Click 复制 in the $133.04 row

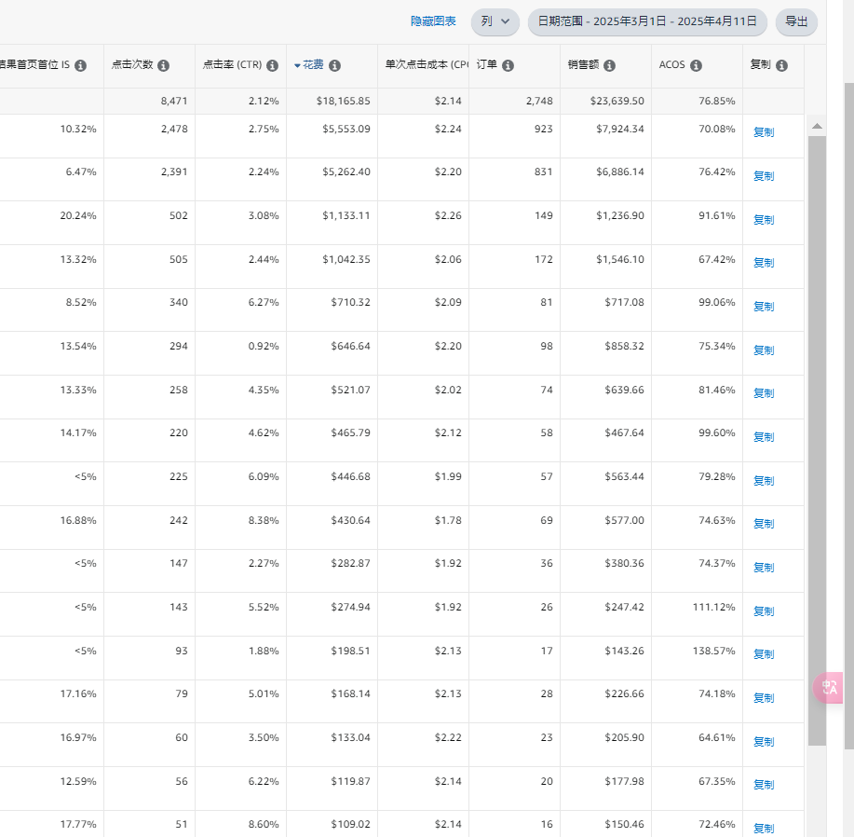[x=764, y=742]
